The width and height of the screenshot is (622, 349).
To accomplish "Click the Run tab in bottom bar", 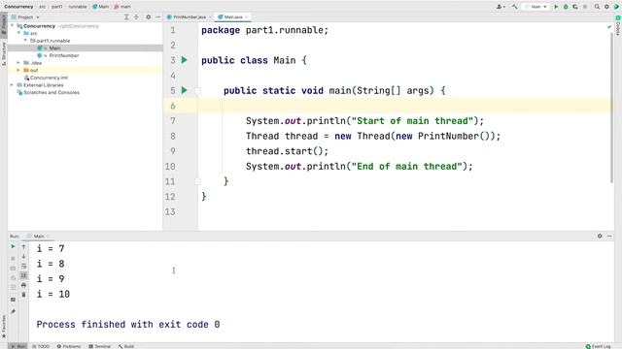I will pyautogui.click(x=17, y=346).
